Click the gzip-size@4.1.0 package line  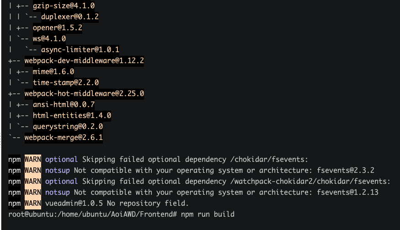click(64, 6)
